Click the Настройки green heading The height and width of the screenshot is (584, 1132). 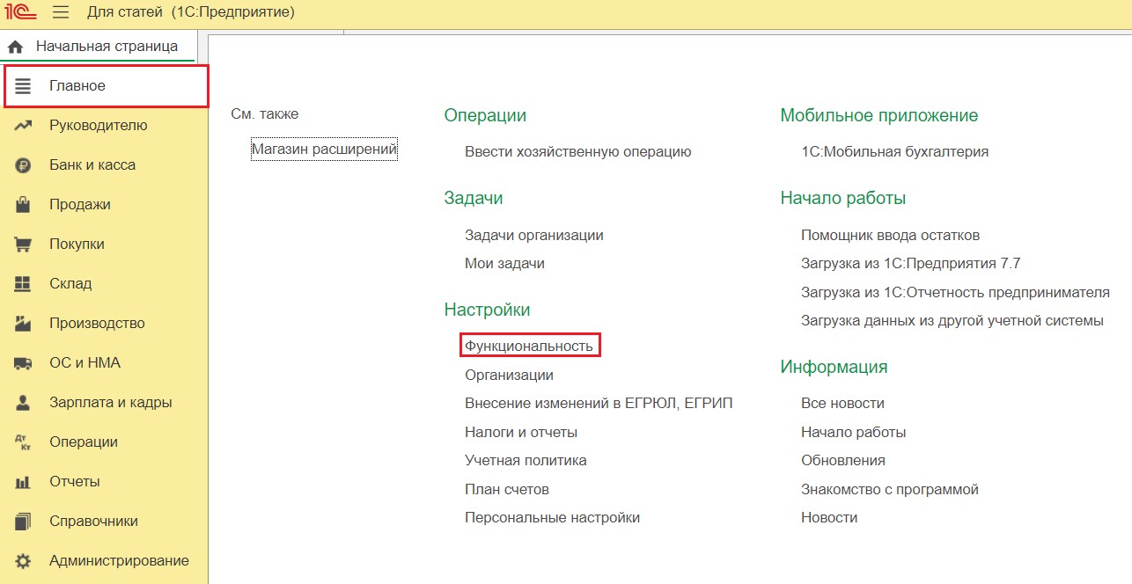click(488, 310)
